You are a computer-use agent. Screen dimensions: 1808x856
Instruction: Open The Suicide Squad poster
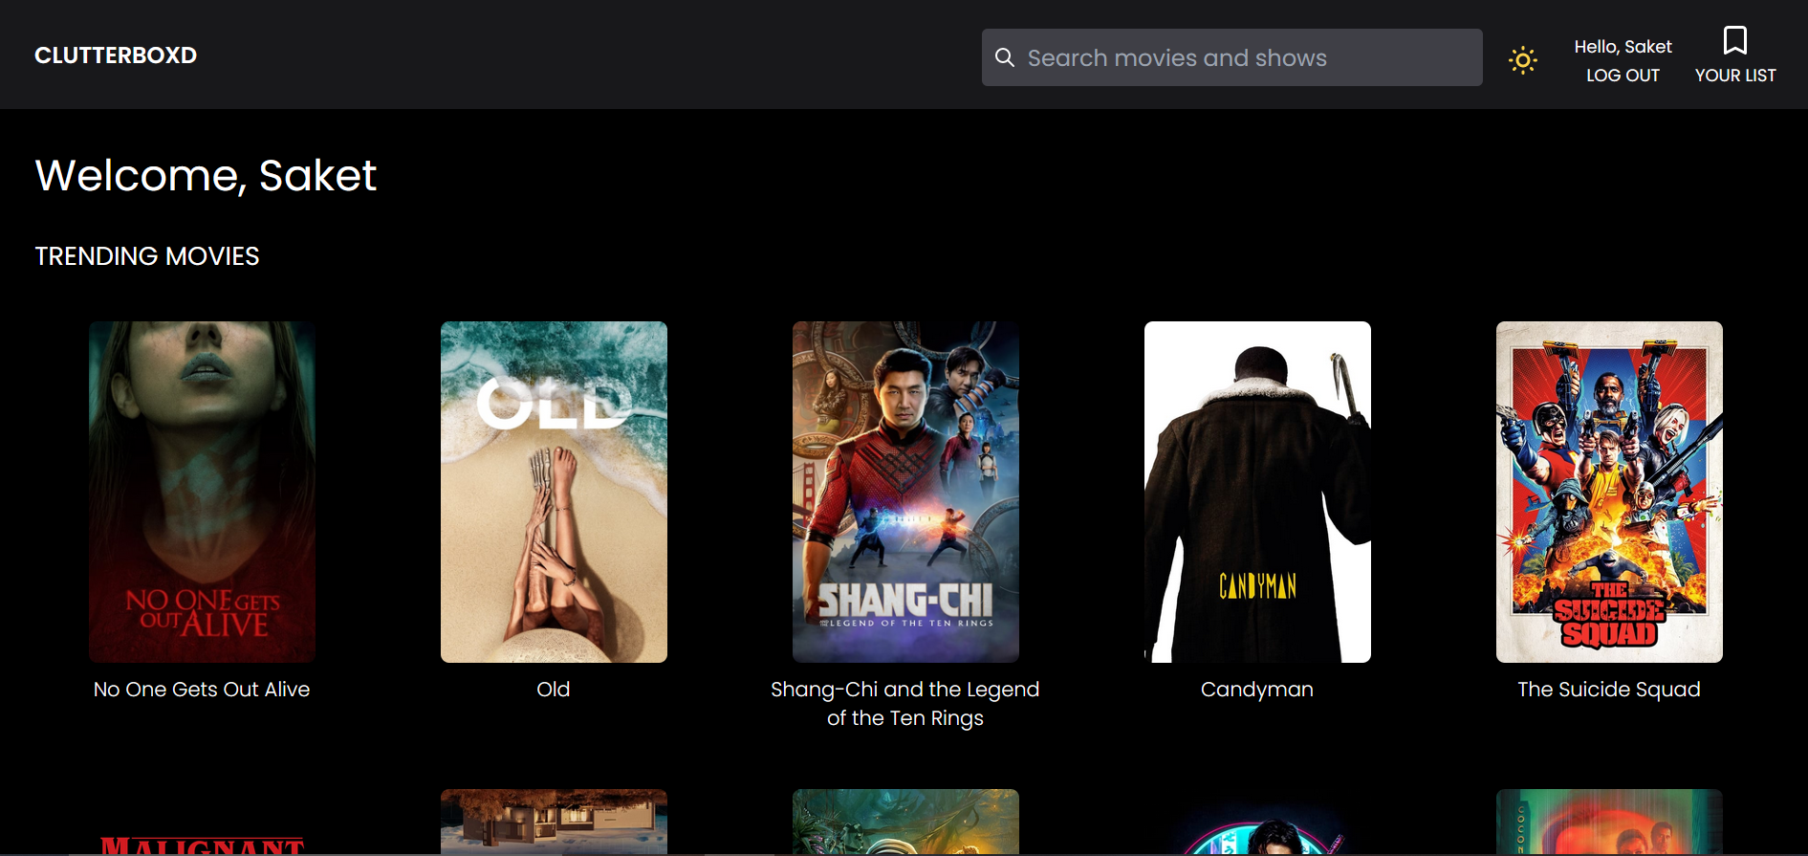click(x=1609, y=492)
